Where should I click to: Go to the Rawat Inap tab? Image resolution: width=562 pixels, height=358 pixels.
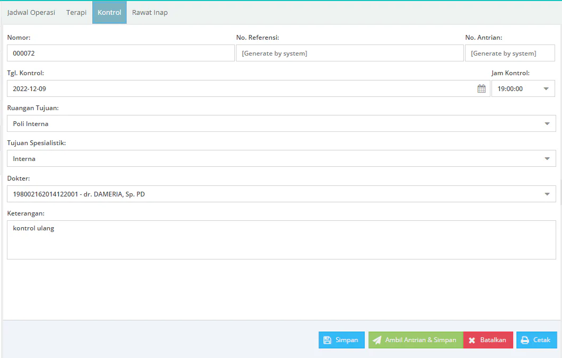click(150, 13)
